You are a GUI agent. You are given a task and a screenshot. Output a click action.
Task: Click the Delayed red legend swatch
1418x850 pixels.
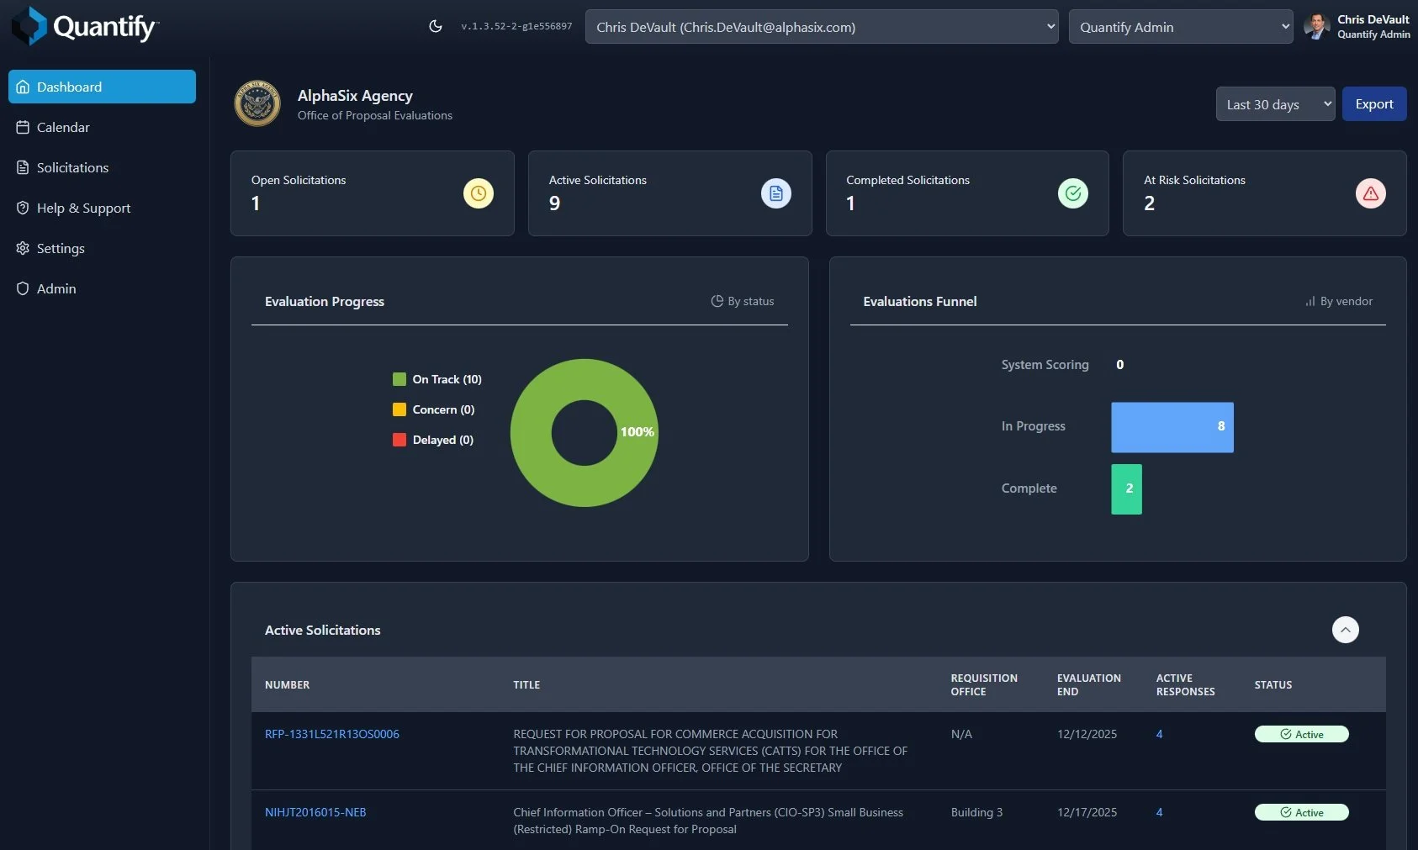tap(399, 440)
